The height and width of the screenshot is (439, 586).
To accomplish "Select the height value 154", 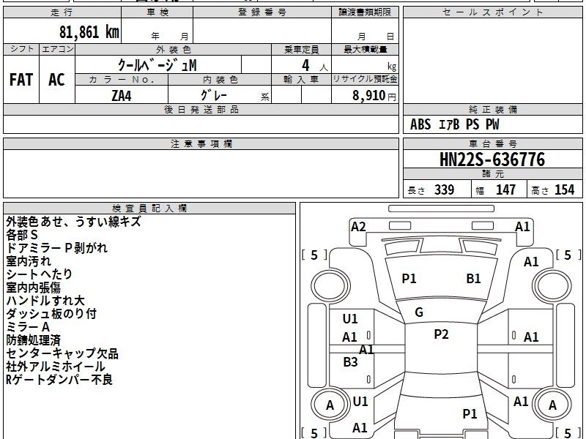I will (x=564, y=190).
